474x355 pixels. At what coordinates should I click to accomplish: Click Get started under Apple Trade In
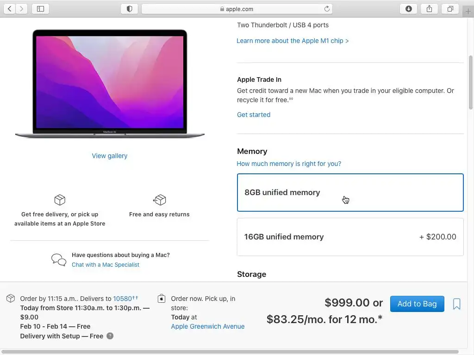253,115
